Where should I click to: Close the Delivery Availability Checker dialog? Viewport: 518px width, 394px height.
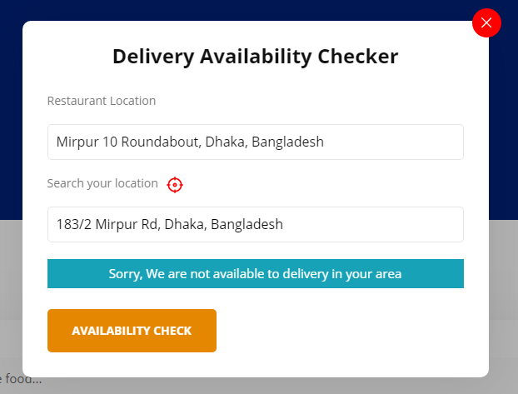coord(486,22)
